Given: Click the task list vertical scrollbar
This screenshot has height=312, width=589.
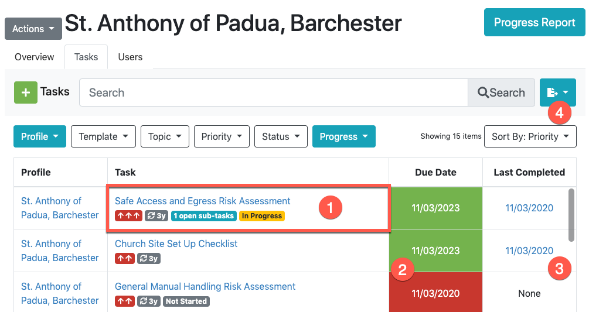Looking at the screenshot, I should click(x=571, y=215).
